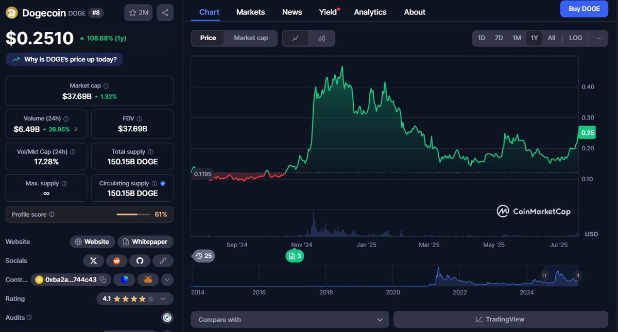The height and width of the screenshot is (332, 618).
Task: Switch to candlestick chart icon
Action: 322,38
